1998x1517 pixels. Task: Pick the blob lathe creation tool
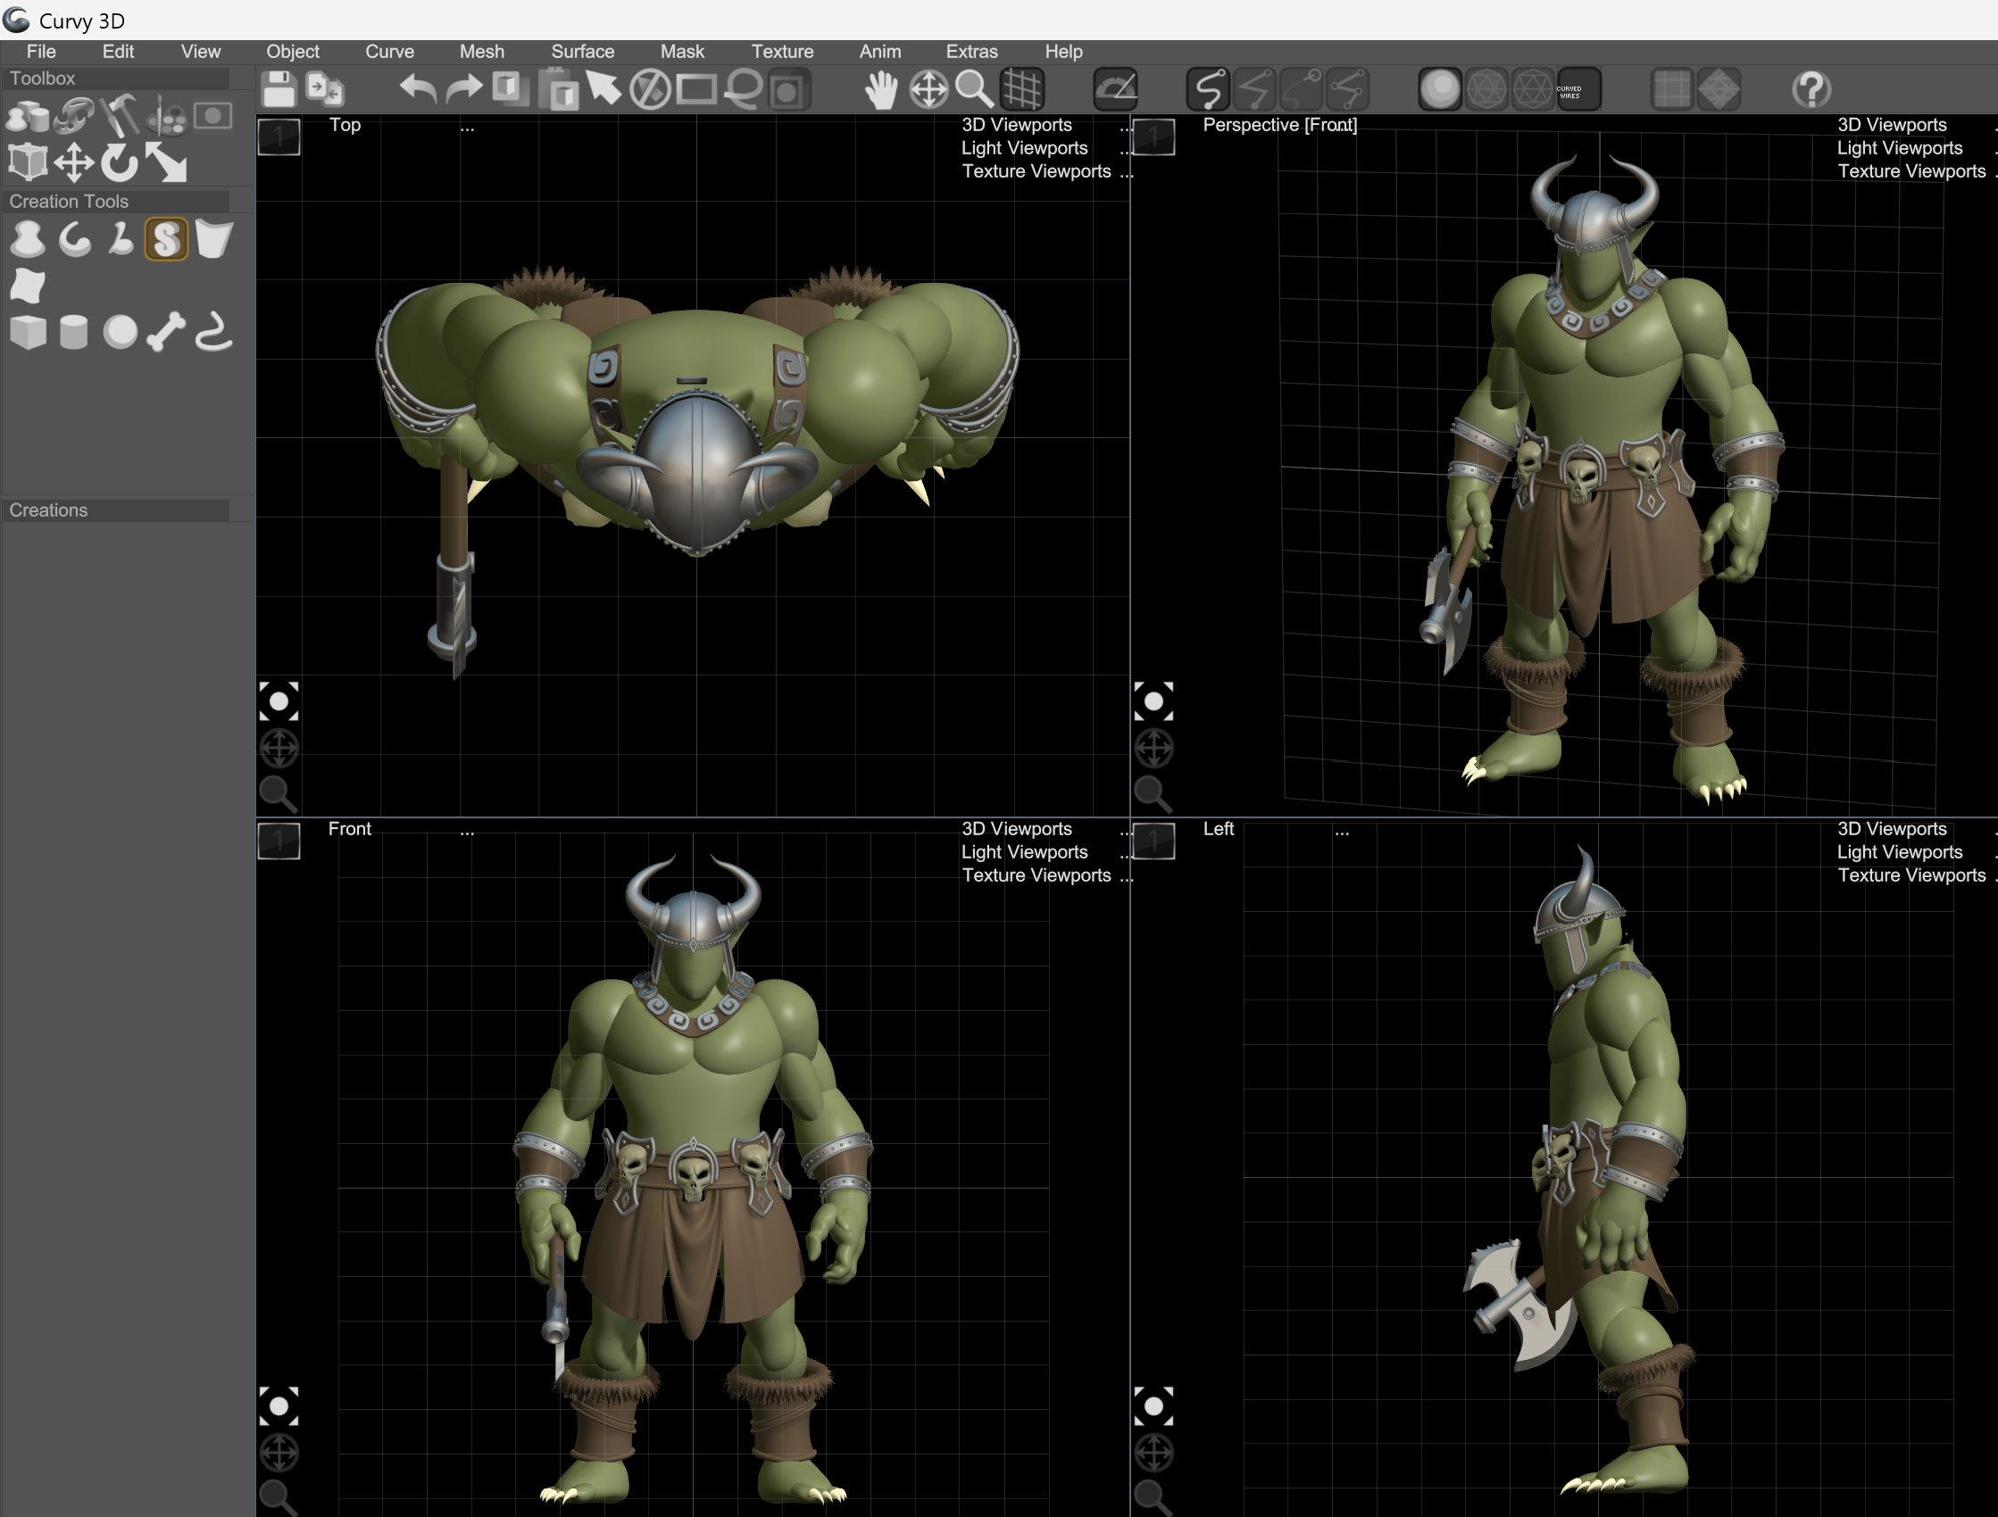click(x=27, y=240)
